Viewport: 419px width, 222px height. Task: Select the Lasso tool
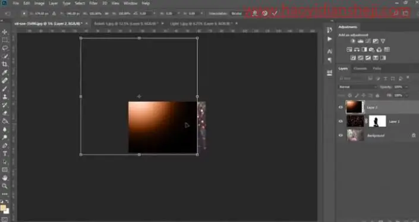pyautogui.click(x=5, y=48)
